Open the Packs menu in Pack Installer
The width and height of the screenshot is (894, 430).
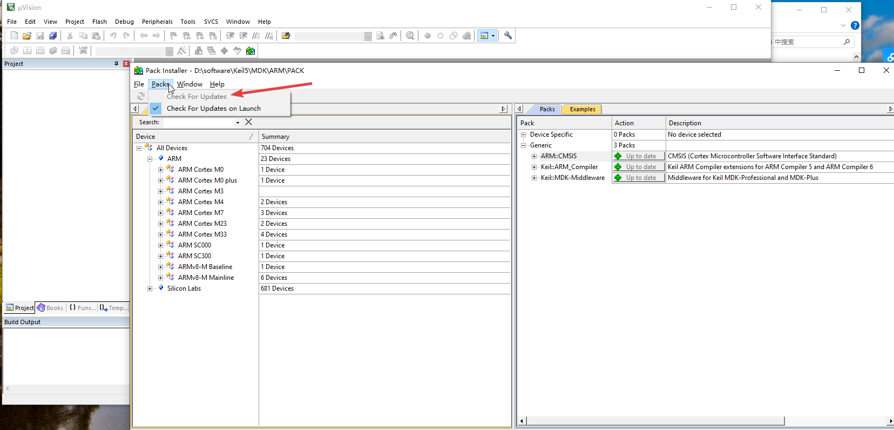click(x=160, y=84)
